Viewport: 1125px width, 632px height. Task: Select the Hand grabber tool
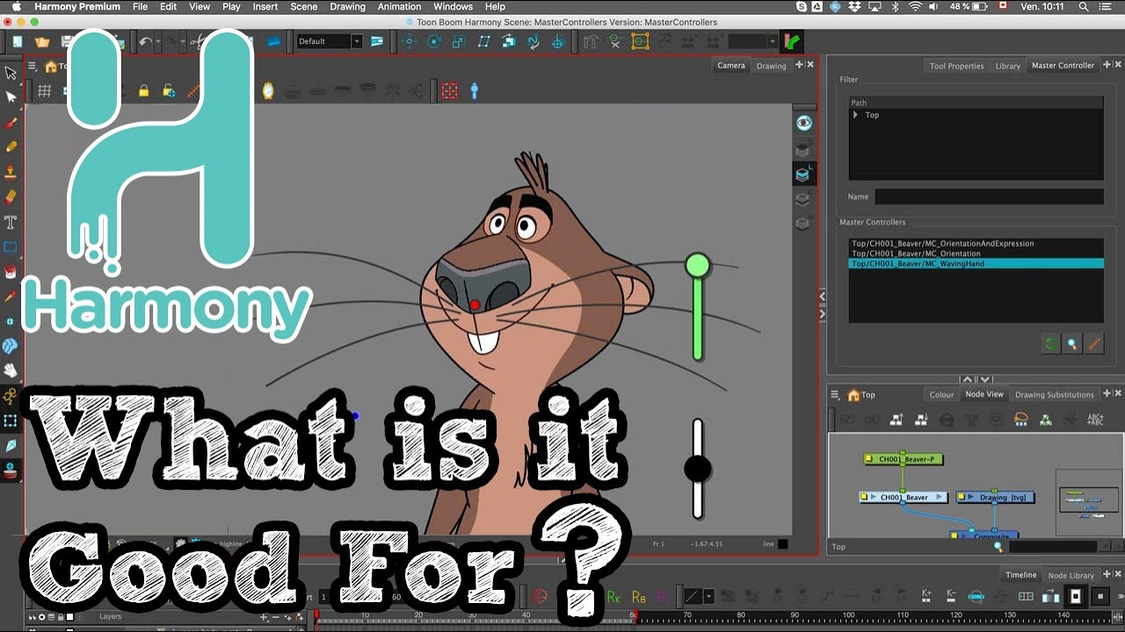point(11,370)
